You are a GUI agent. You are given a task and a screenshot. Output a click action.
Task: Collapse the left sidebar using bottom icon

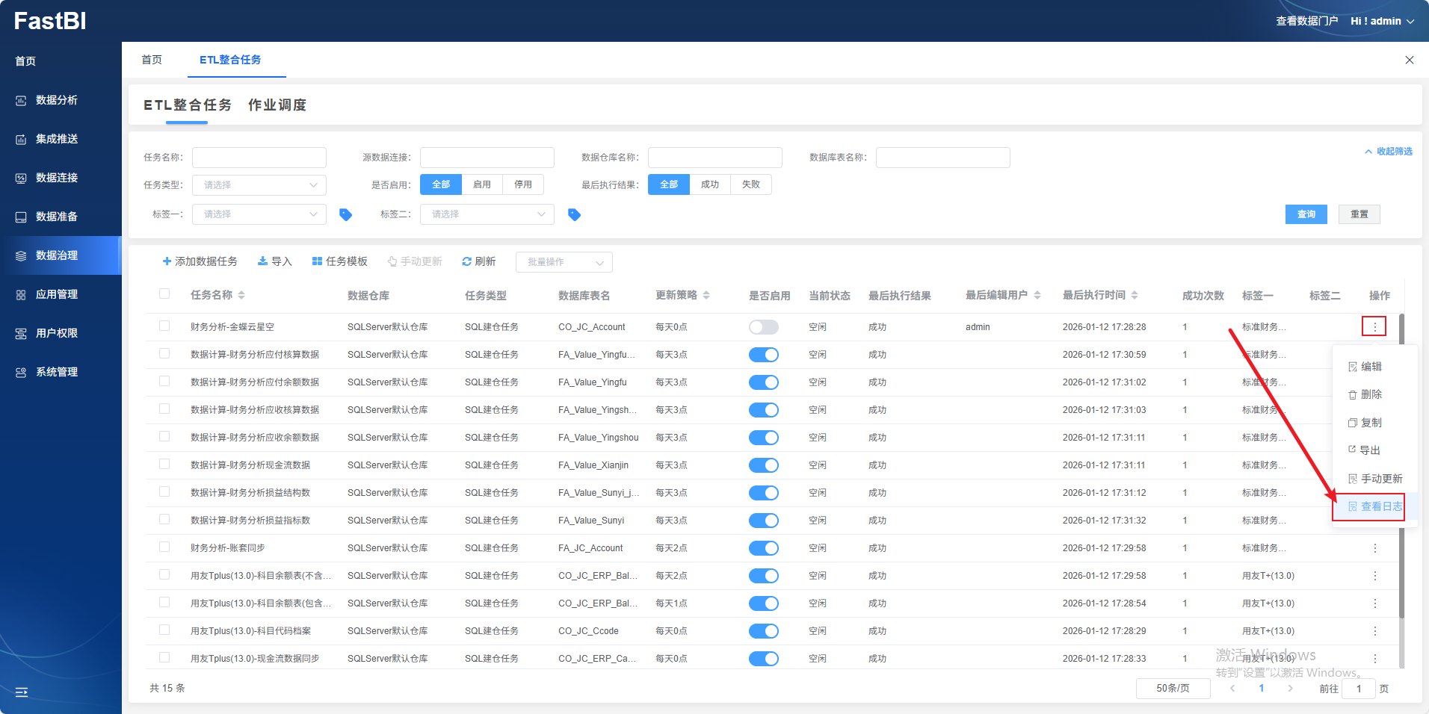pos(22,692)
